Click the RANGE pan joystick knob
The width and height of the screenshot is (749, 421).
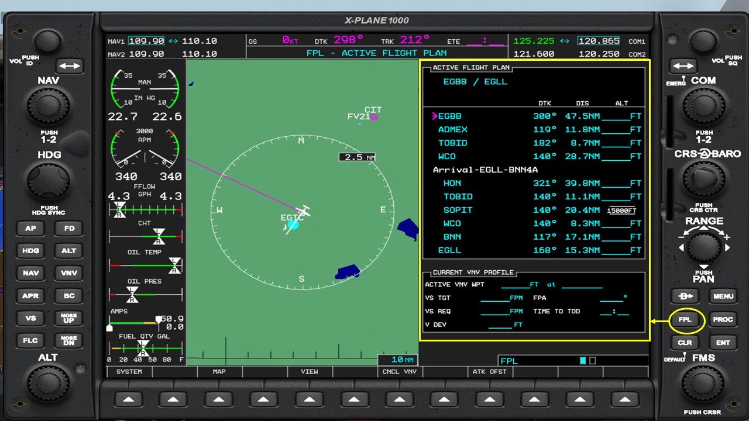click(x=704, y=247)
